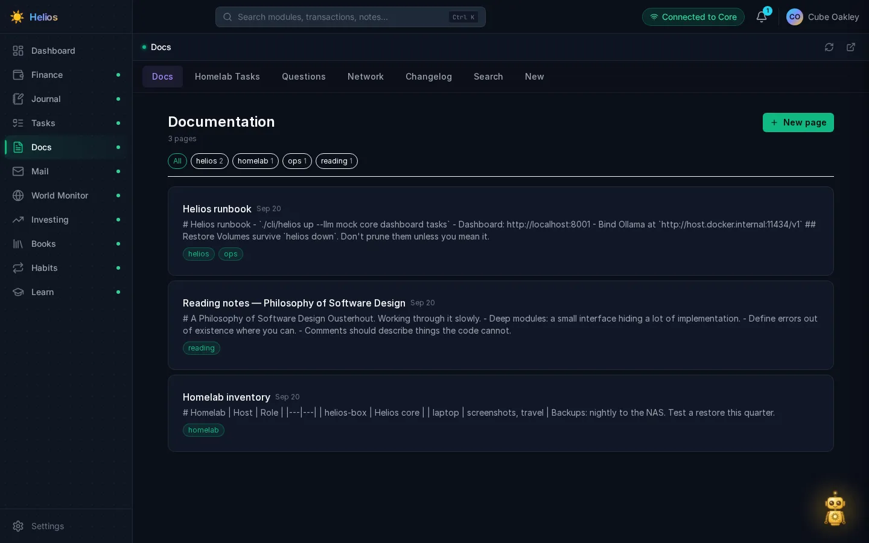869x543 pixels.
Task: Switch to the Changelog tab
Action: click(x=428, y=77)
